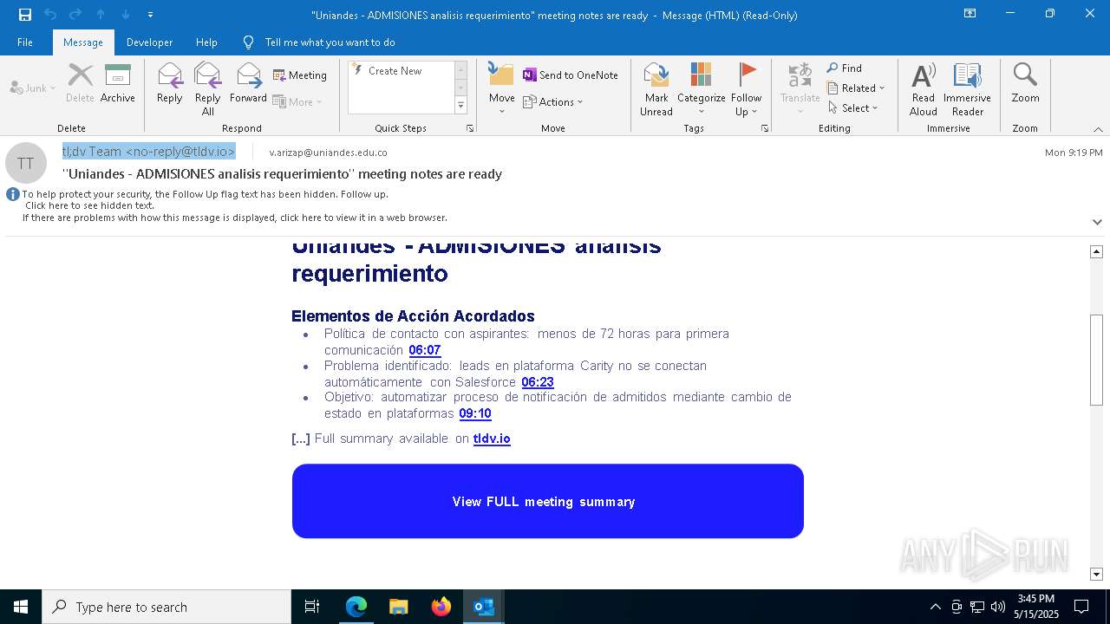Open the Follow Up flag menu

pyautogui.click(x=746, y=89)
